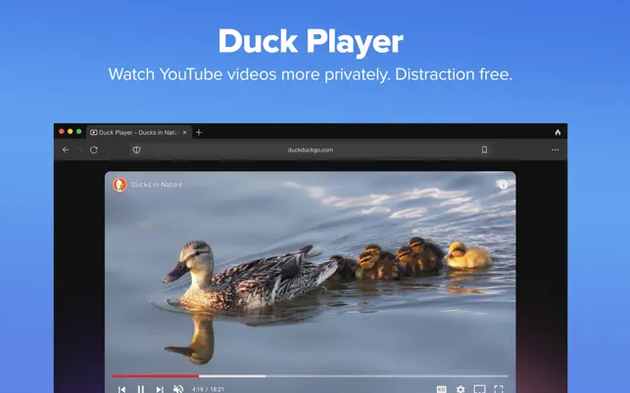Viewport: 630px width, 393px height.
Task: Skip to next video
Action: point(160,389)
